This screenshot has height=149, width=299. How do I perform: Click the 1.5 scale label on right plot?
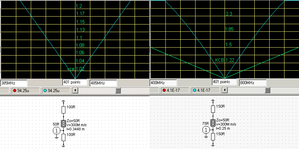click(x=229, y=44)
